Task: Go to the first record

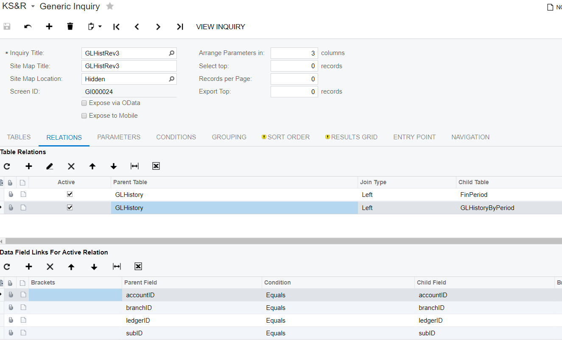Action: (116, 27)
